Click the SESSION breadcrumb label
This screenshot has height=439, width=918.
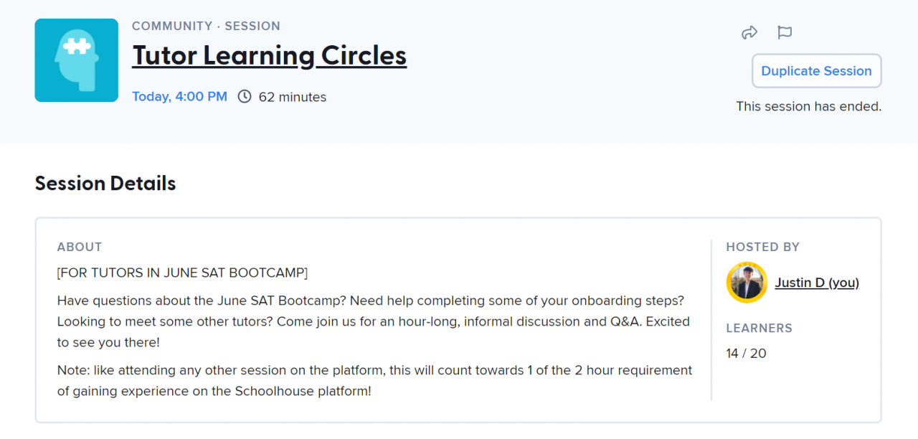click(252, 26)
